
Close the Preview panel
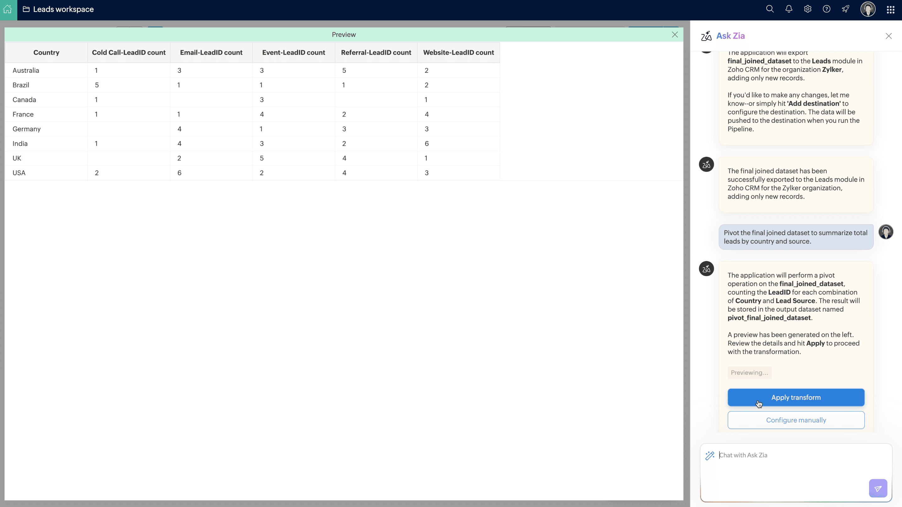[x=675, y=35]
